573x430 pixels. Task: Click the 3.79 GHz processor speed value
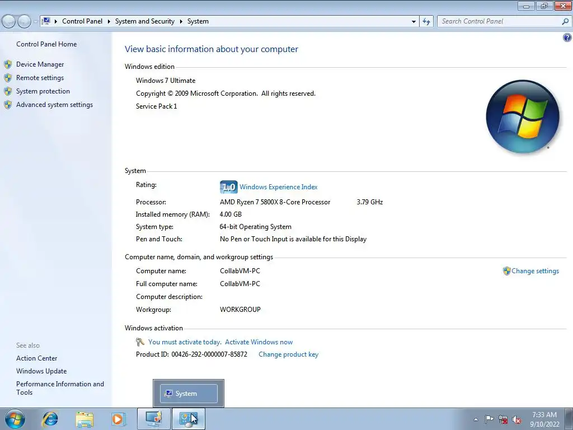[369, 202]
